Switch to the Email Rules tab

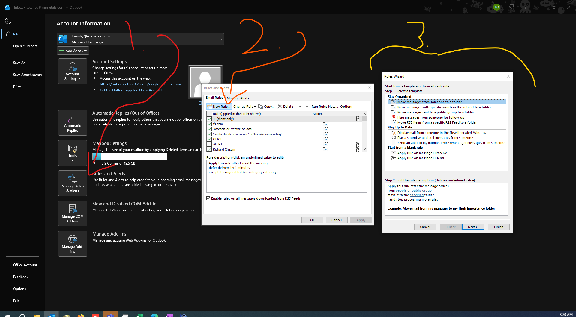click(x=214, y=98)
